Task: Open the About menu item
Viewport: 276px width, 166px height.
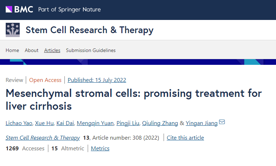Action: pyautogui.click(x=32, y=50)
